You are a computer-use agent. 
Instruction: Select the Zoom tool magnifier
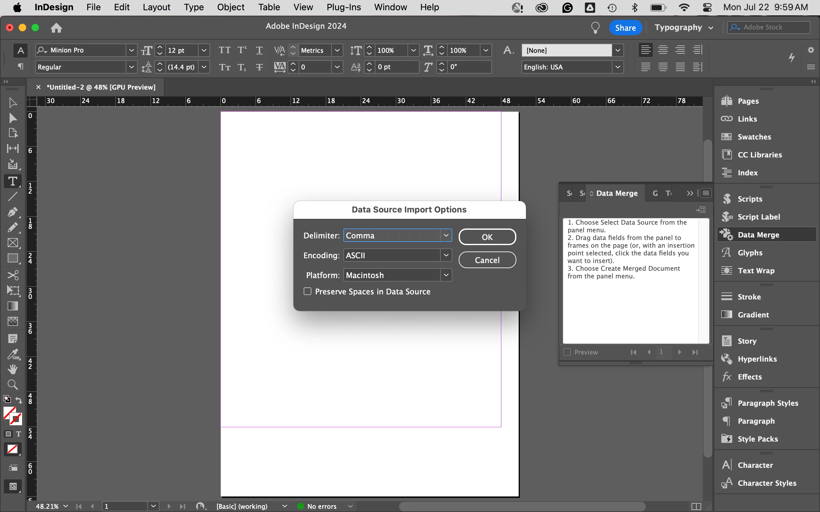(12, 384)
